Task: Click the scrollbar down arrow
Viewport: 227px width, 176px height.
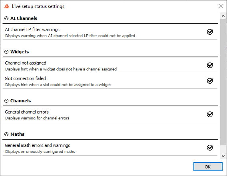Action: pyautogui.click(x=223, y=156)
